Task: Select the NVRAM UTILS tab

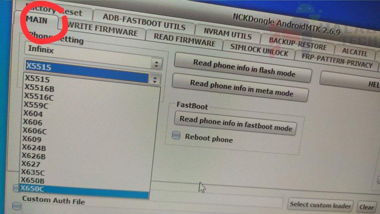Action: 227,33
